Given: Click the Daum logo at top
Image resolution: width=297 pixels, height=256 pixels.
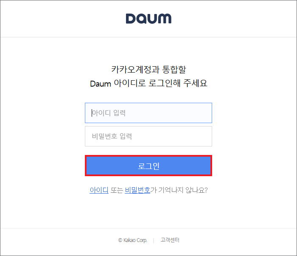Looking at the screenshot, I should [148, 19].
